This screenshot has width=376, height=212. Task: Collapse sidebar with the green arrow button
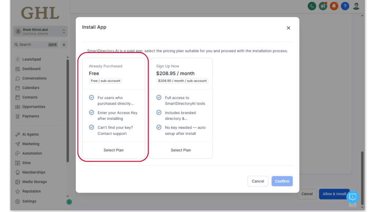[69, 202]
